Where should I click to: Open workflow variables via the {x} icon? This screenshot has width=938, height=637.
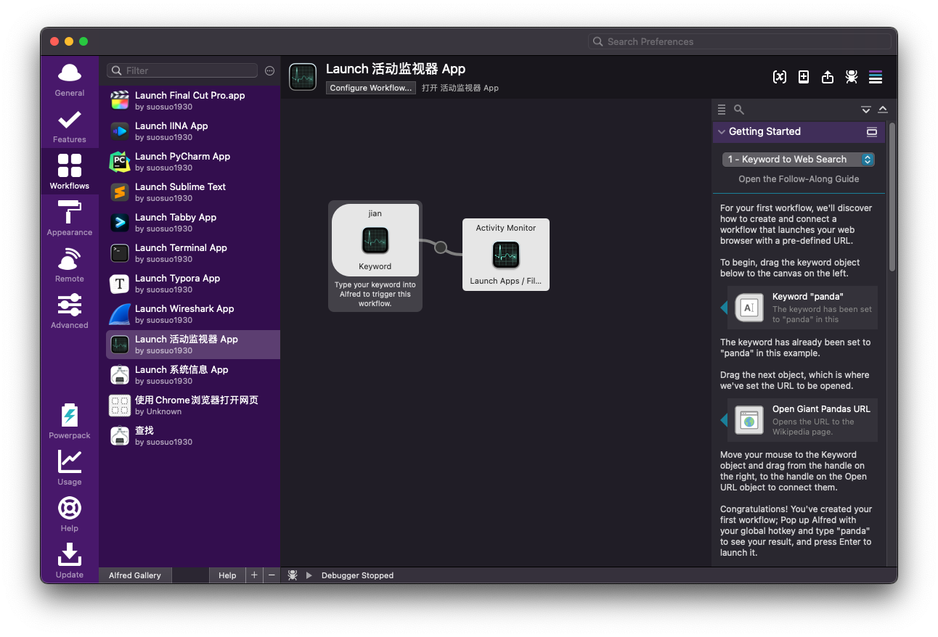point(780,77)
